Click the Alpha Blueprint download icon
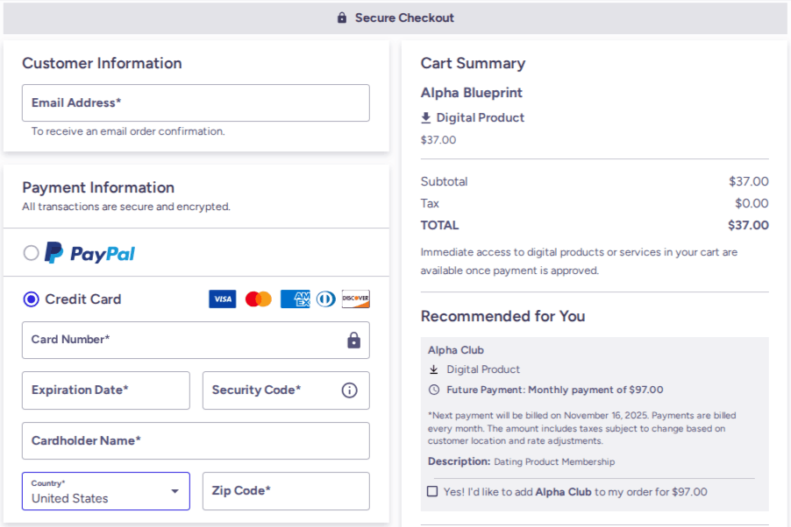 point(426,118)
